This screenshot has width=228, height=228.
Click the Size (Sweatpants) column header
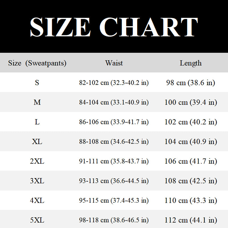coord(37,63)
